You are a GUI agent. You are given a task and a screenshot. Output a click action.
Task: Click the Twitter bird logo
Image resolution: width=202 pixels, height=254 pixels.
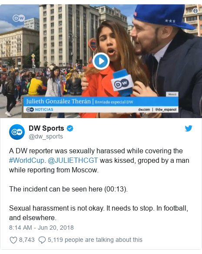[189, 128]
